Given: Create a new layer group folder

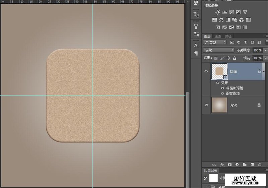Looking at the screenshot, I should (245, 165).
